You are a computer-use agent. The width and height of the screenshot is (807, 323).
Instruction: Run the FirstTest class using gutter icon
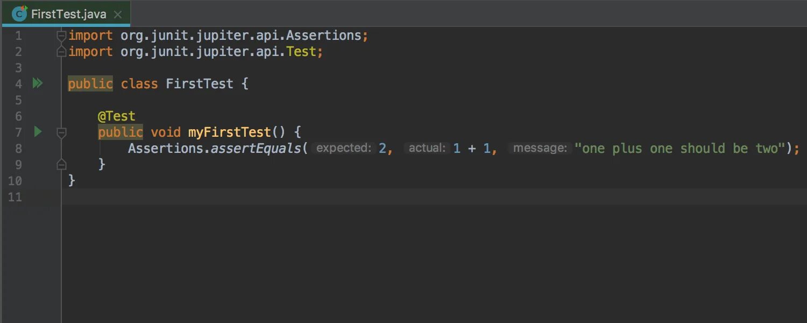pos(37,83)
